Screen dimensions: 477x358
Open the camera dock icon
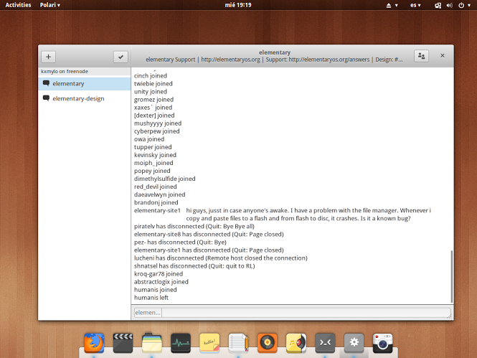pyautogui.click(x=383, y=343)
